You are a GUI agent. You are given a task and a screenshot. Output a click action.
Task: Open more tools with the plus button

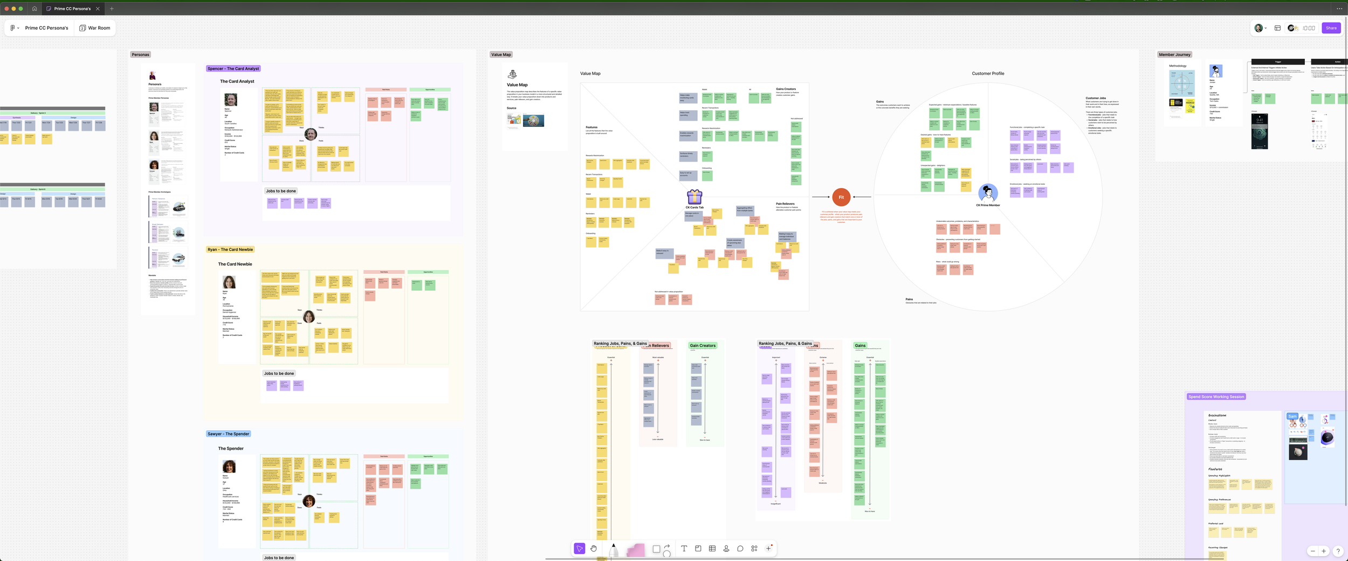[x=769, y=549]
